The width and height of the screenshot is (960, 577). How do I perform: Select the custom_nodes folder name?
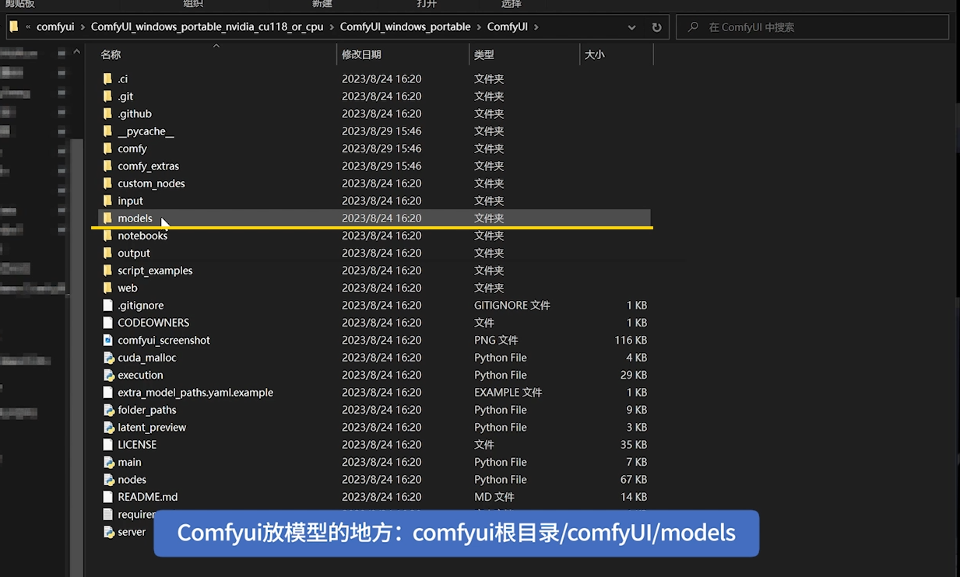151,184
